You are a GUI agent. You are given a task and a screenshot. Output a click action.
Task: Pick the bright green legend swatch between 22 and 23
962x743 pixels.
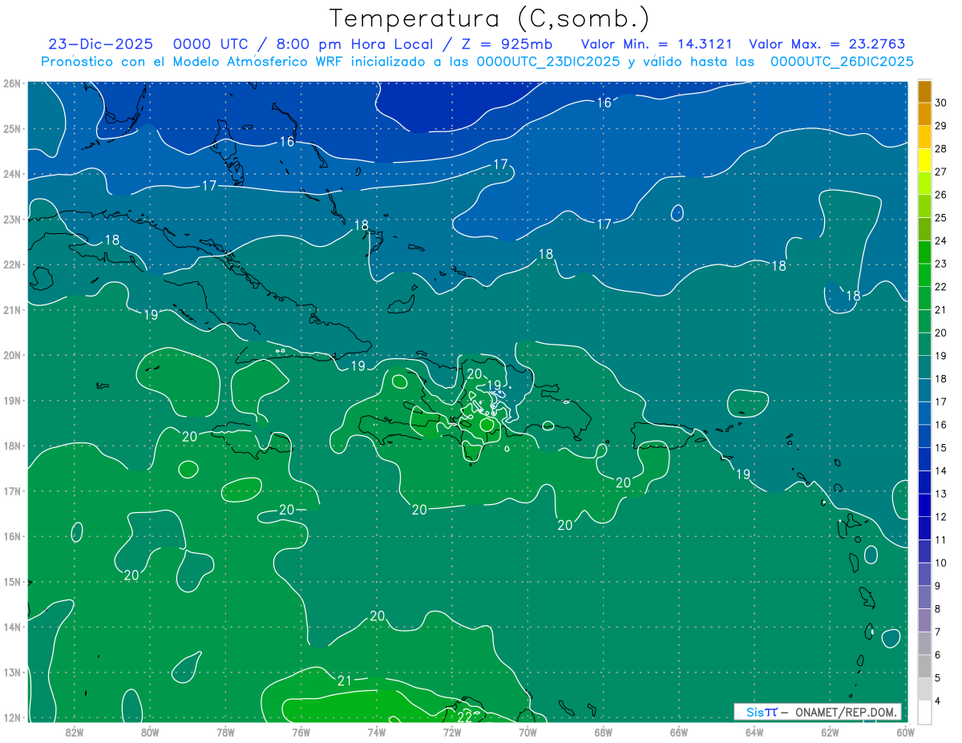point(924,275)
